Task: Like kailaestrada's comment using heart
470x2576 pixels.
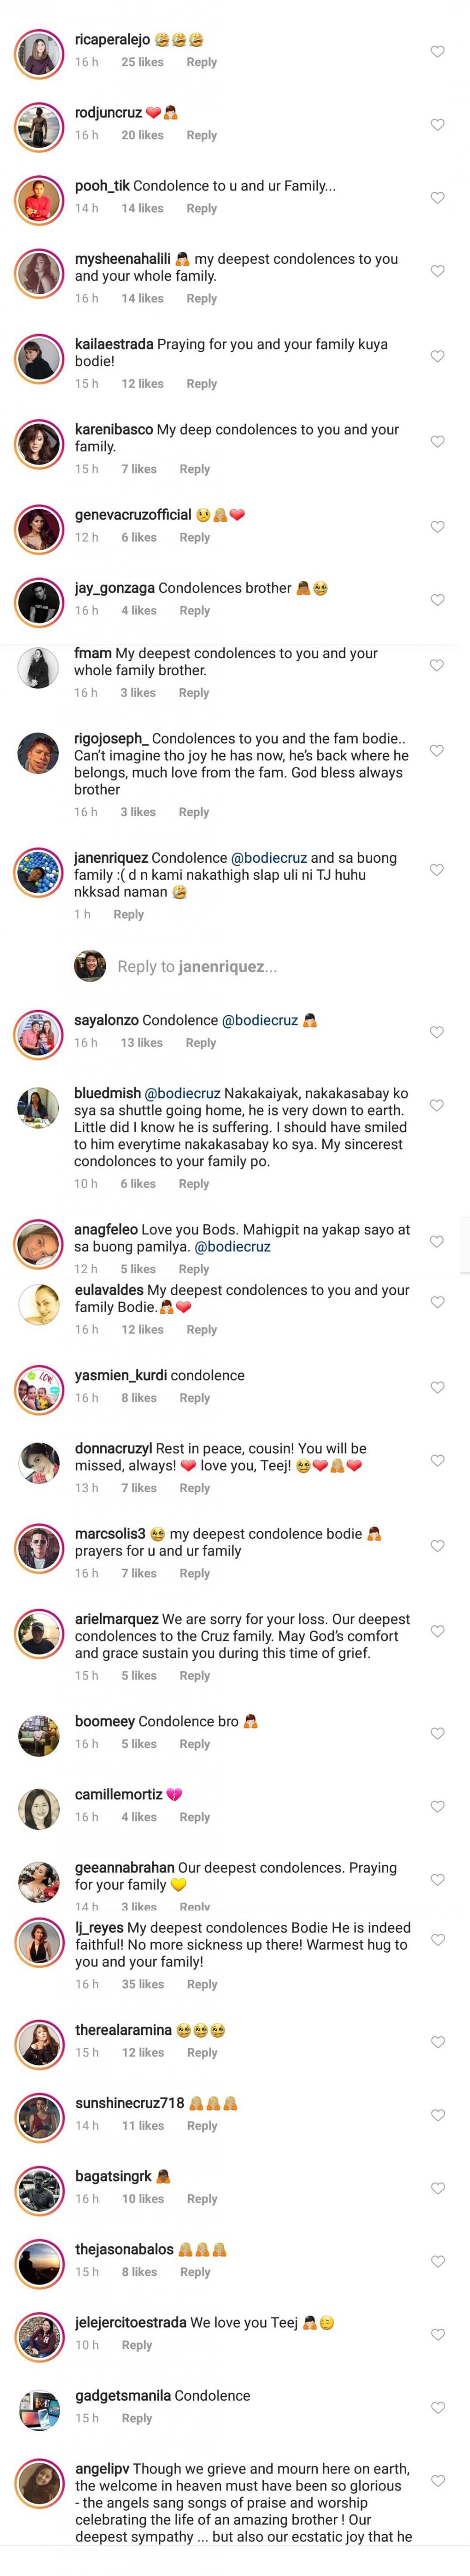Action: coord(437,356)
